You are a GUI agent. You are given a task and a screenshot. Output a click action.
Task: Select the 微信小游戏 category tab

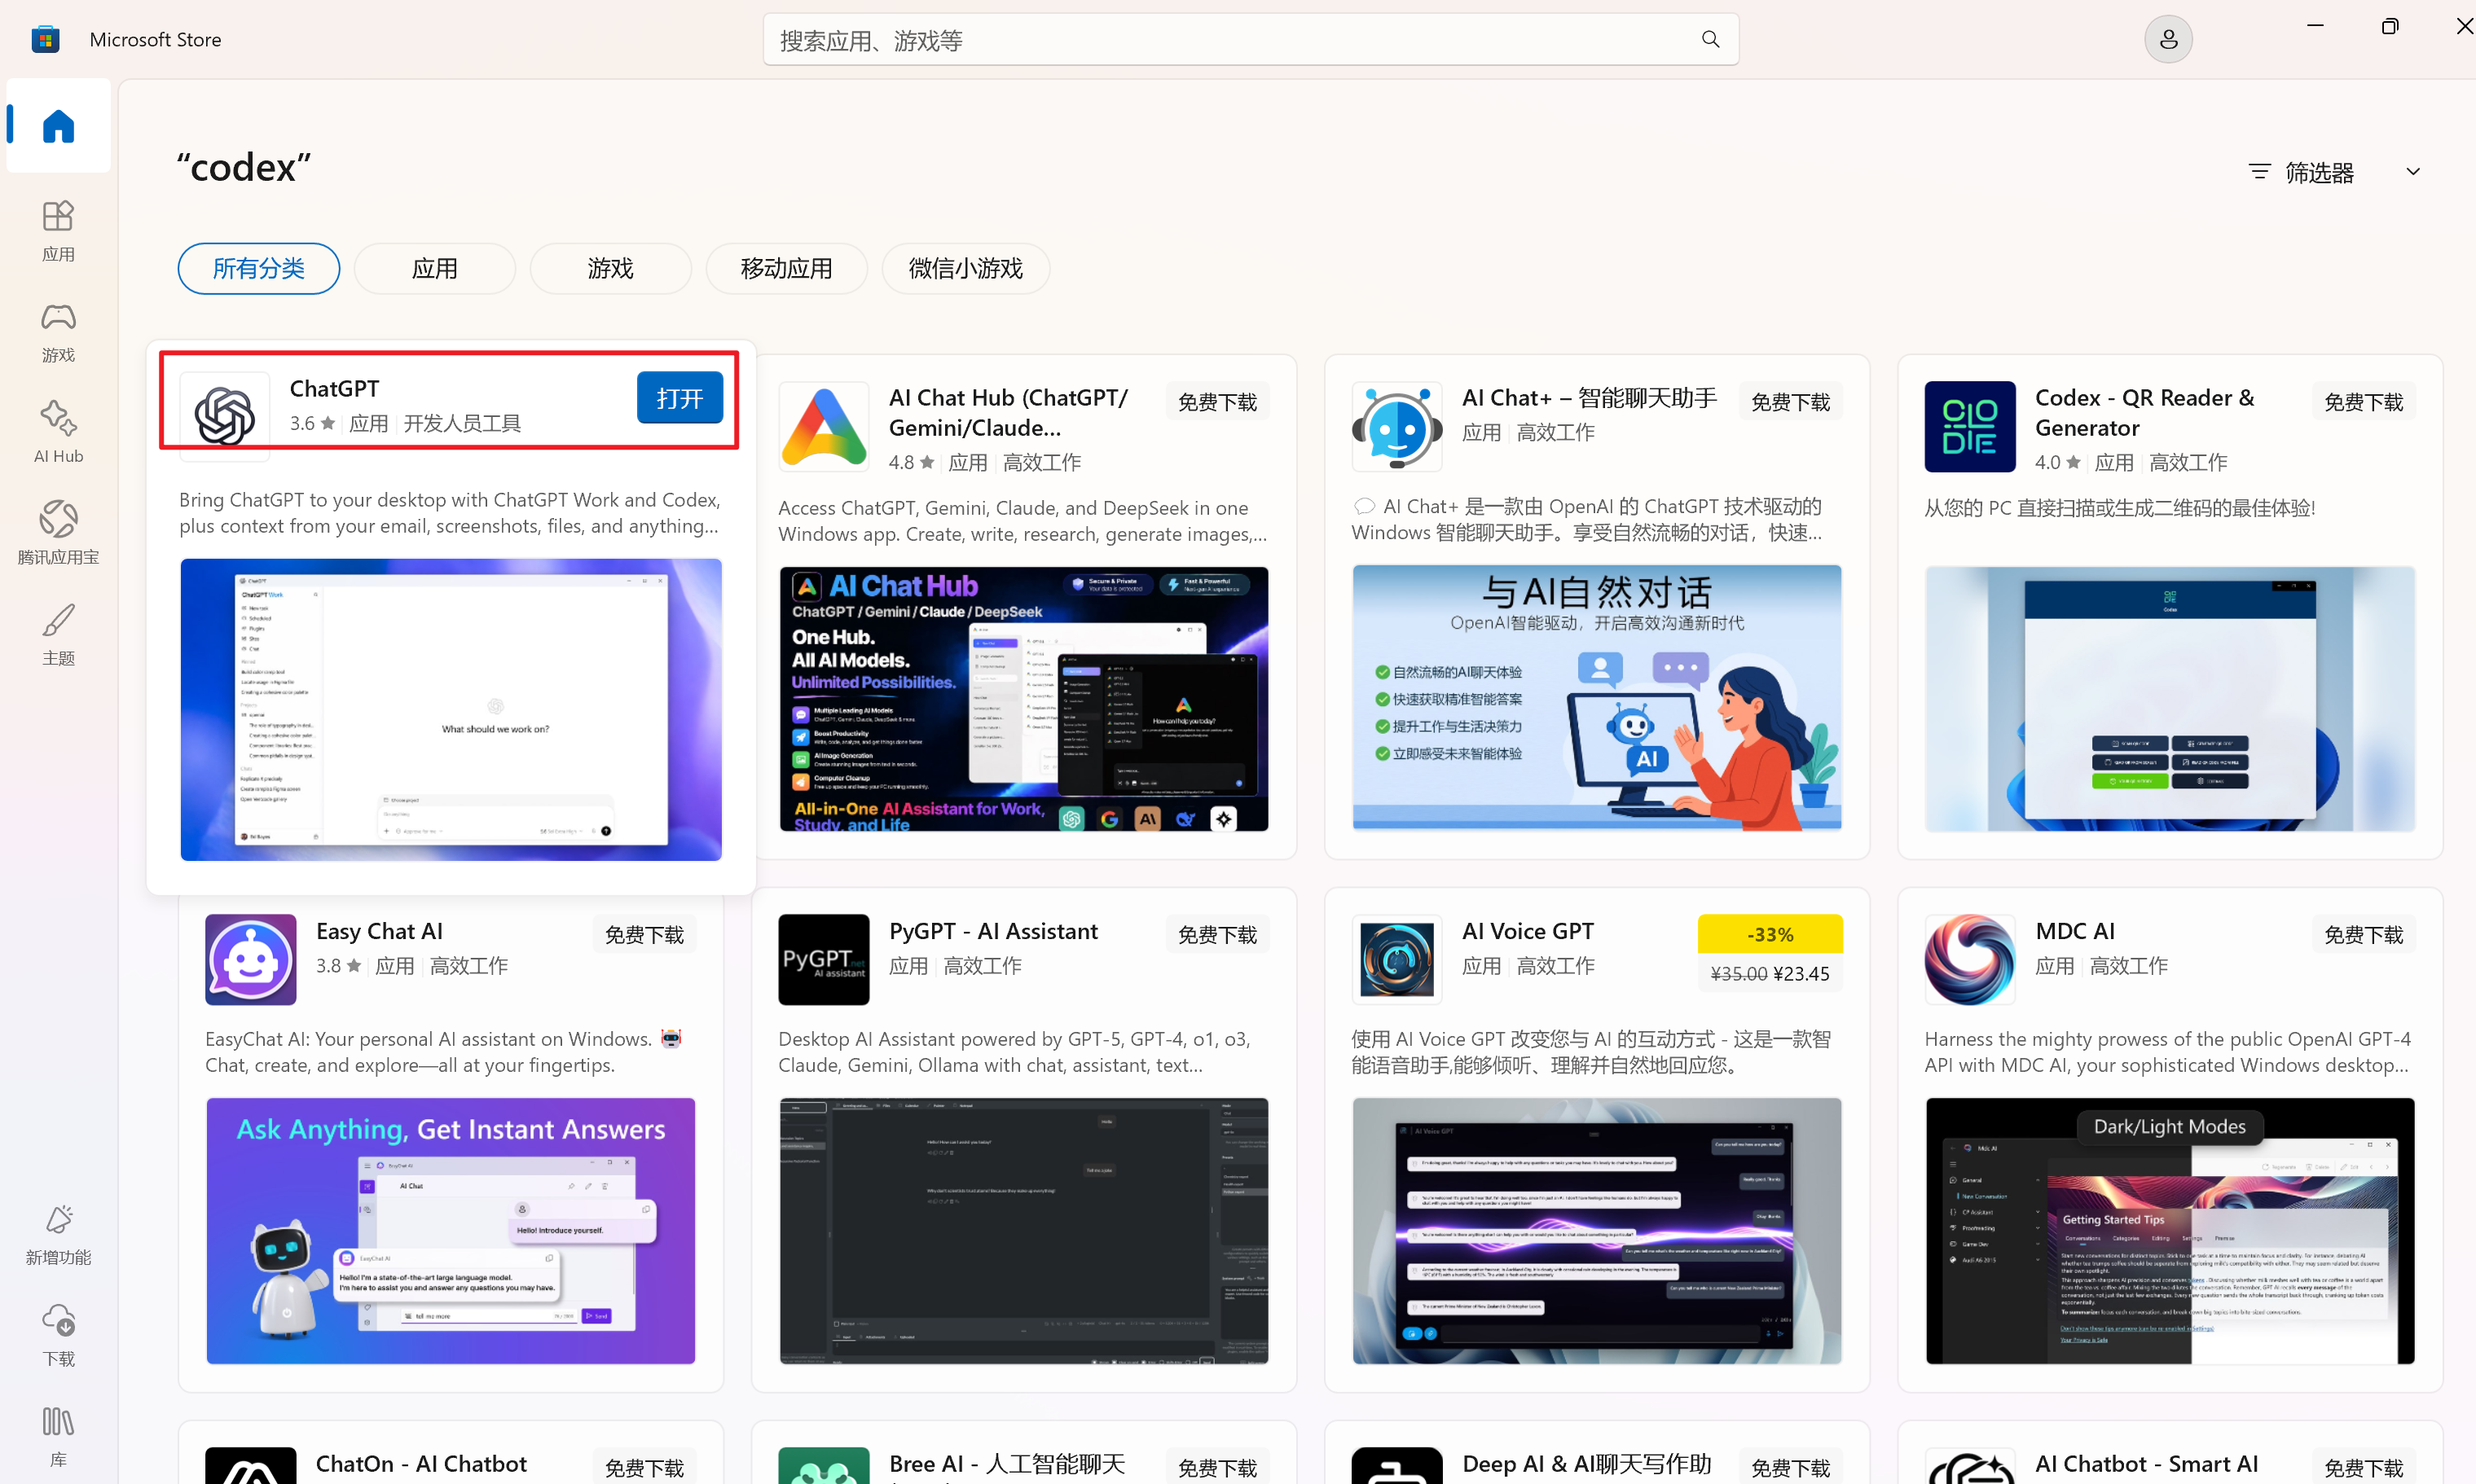click(x=966, y=269)
